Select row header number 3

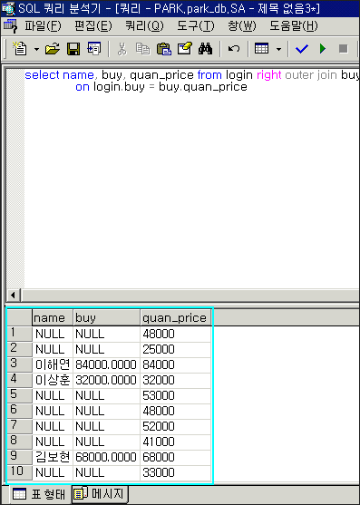pos(19,364)
